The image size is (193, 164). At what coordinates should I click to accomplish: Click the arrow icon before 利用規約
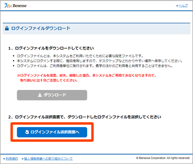4,159
